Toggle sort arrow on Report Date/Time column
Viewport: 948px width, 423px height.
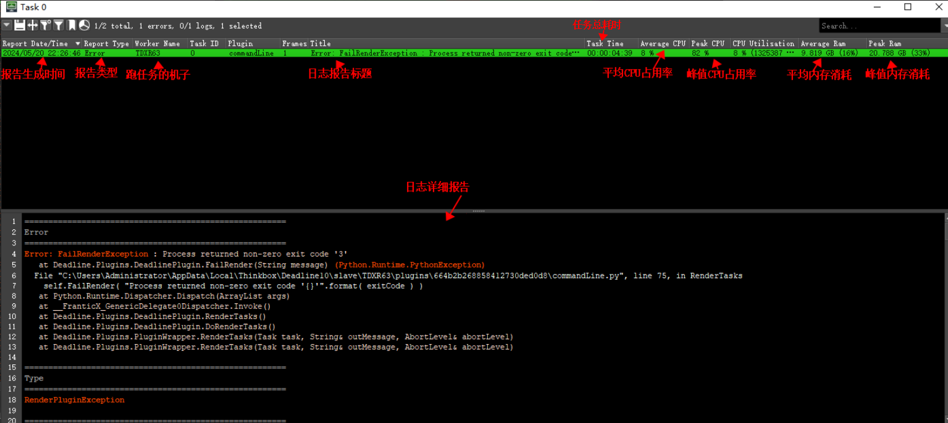(x=78, y=44)
